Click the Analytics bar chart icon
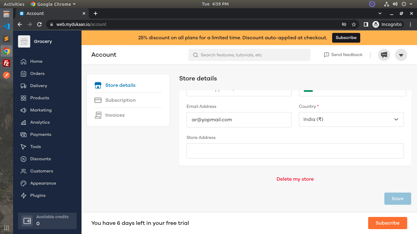Screen dimensions: 417x234 [24, 122]
